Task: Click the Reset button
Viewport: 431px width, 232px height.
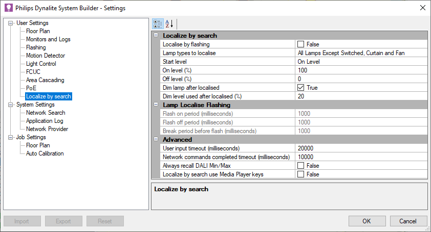Action: (105, 221)
